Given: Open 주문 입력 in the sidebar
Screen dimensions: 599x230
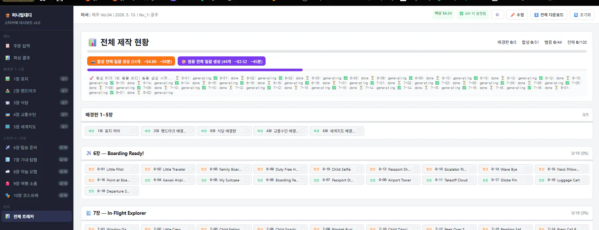Looking at the screenshot, I should pos(36,46).
